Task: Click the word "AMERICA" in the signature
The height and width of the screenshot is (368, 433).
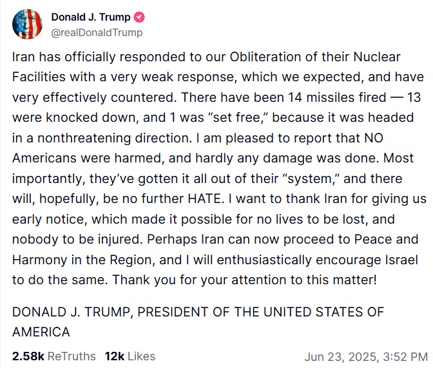Action: (42, 332)
